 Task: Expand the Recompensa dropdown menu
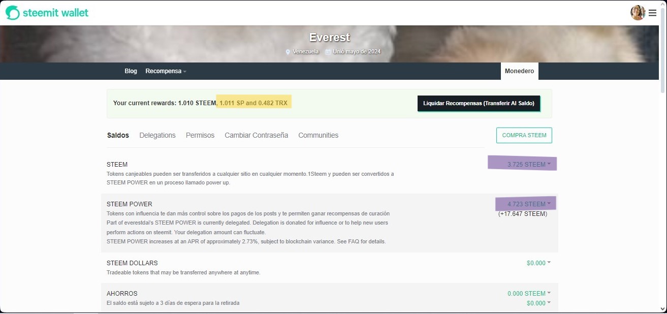point(166,71)
